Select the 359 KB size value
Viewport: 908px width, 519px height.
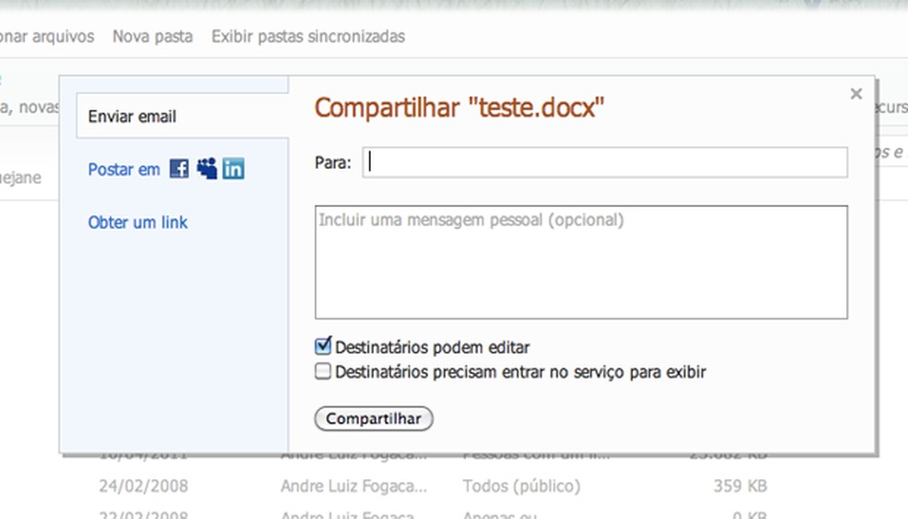coord(740,486)
